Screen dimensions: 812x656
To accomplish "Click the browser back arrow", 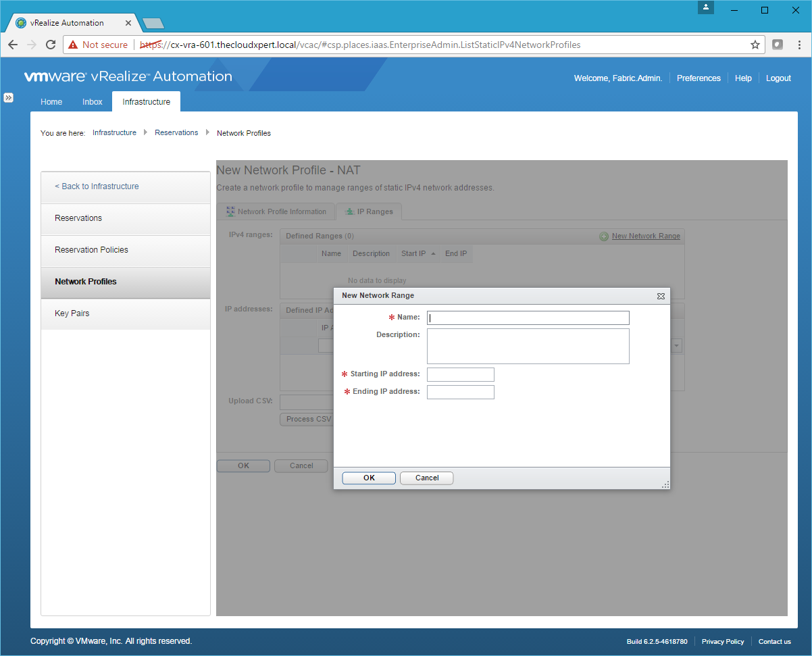I will coord(13,45).
